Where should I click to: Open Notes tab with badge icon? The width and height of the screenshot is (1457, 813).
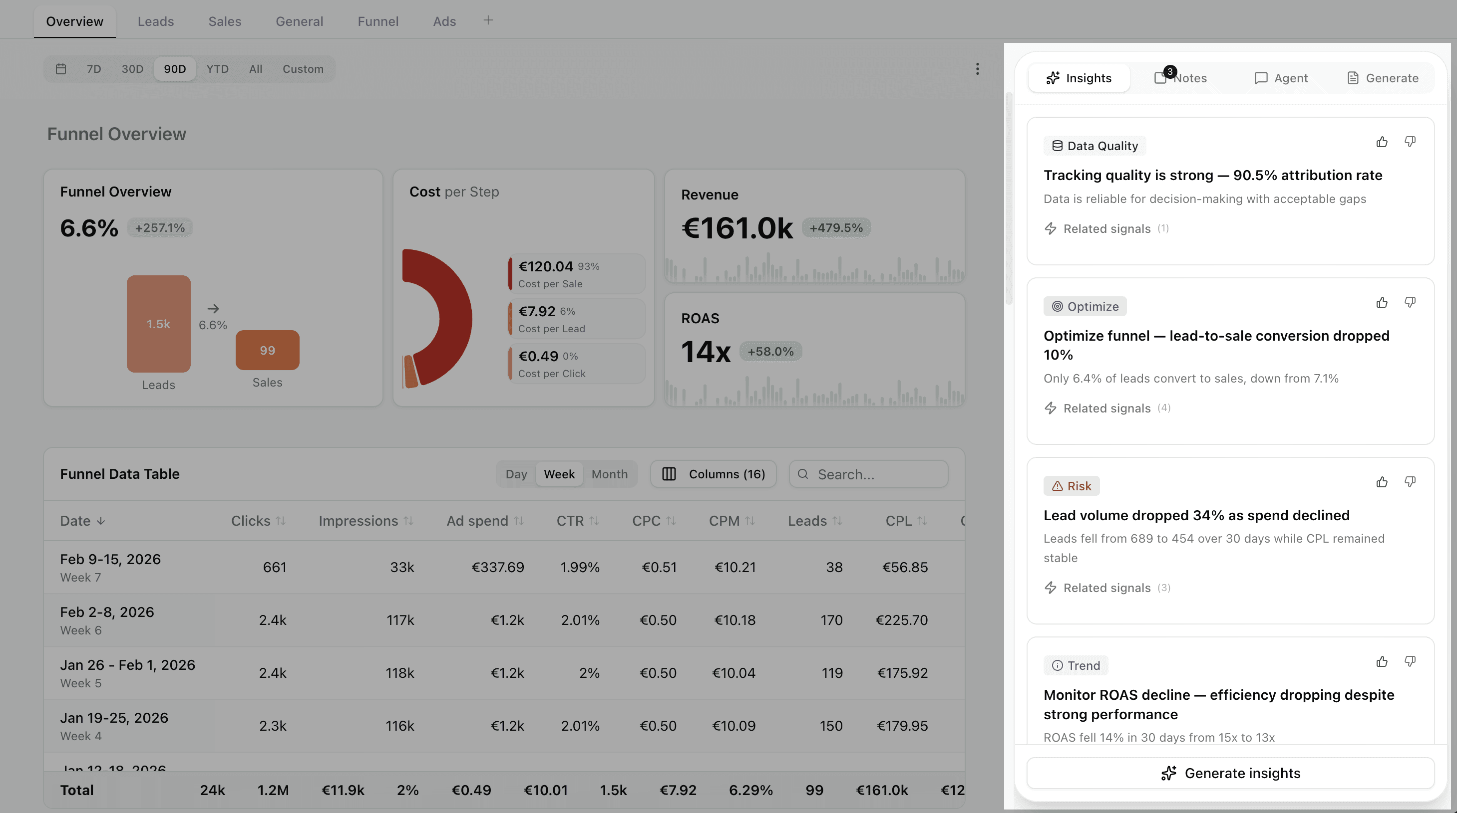click(x=1180, y=77)
